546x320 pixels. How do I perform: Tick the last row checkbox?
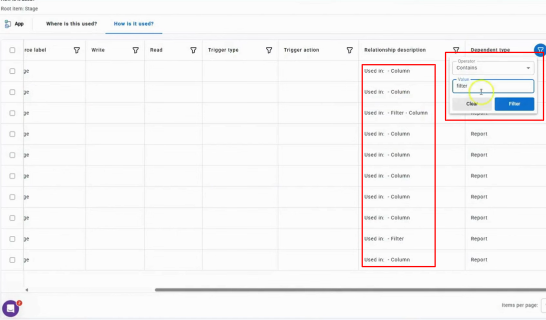tap(12, 260)
